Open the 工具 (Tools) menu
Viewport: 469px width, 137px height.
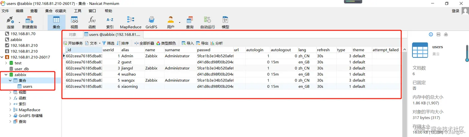click(x=78, y=11)
